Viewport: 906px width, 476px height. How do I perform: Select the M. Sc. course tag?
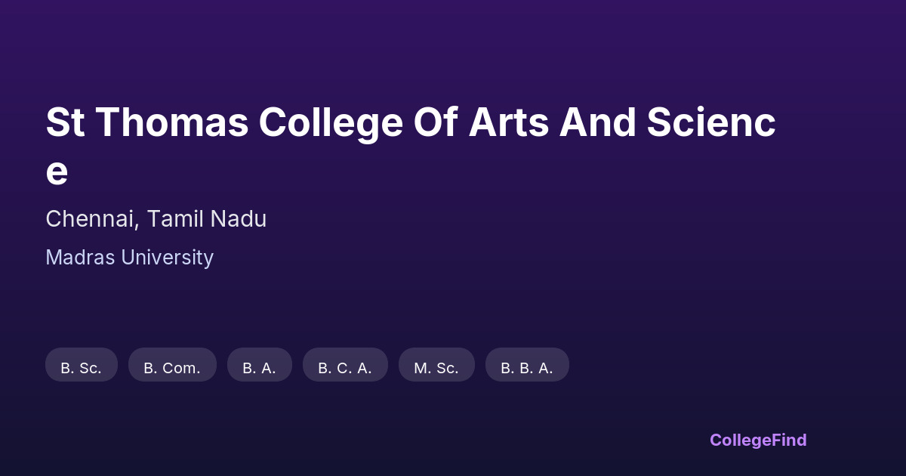436,368
